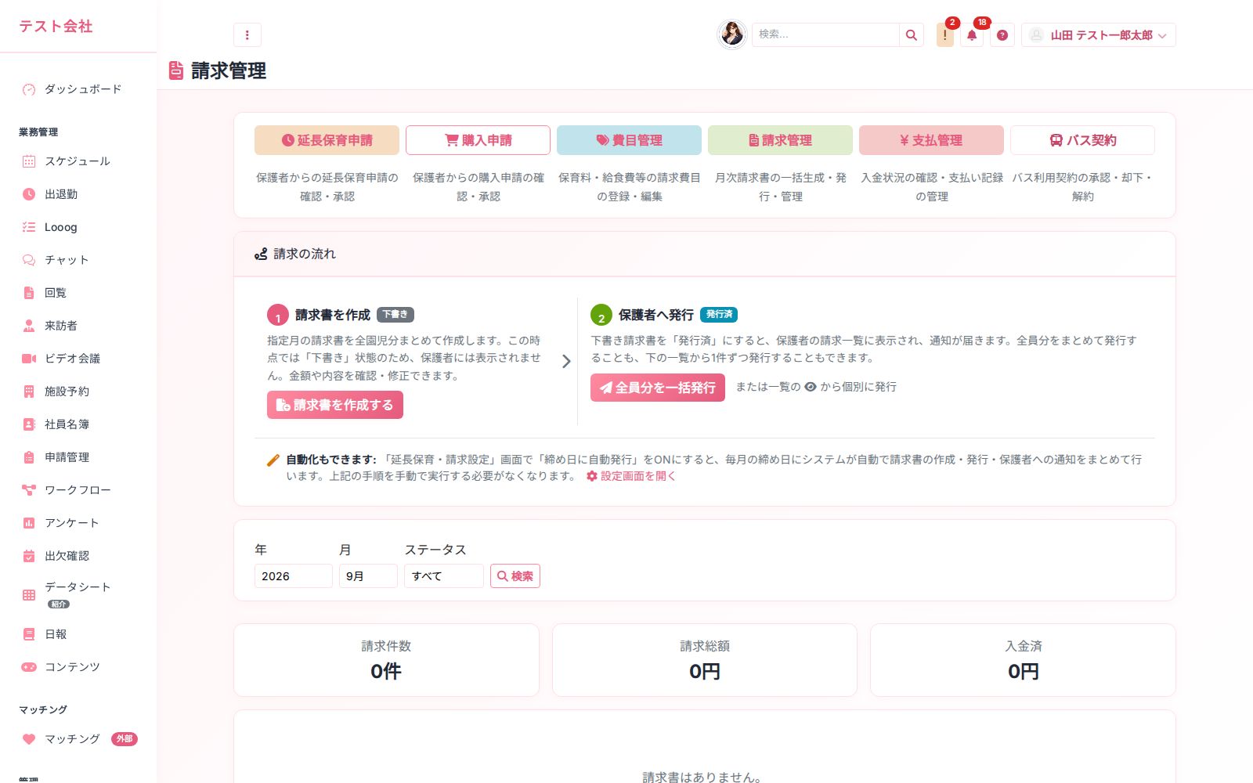Screen dimensions: 1253x783
Task: Click the 請求書を作成する button
Action: pos(335,405)
